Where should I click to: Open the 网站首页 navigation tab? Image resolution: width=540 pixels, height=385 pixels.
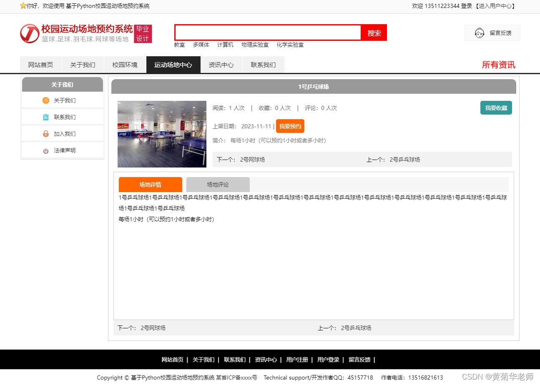pyautogui.click(x=41, y=65)
